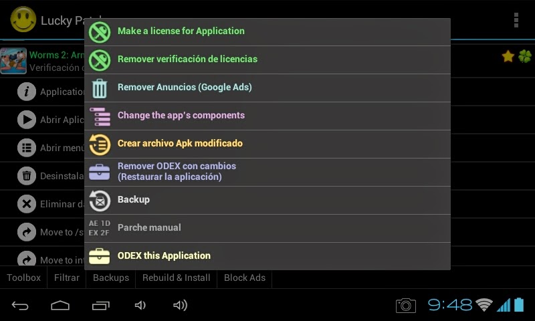
Task: Select Remover Anuncios (Google Ads)
Action: [x=267, y=88]
